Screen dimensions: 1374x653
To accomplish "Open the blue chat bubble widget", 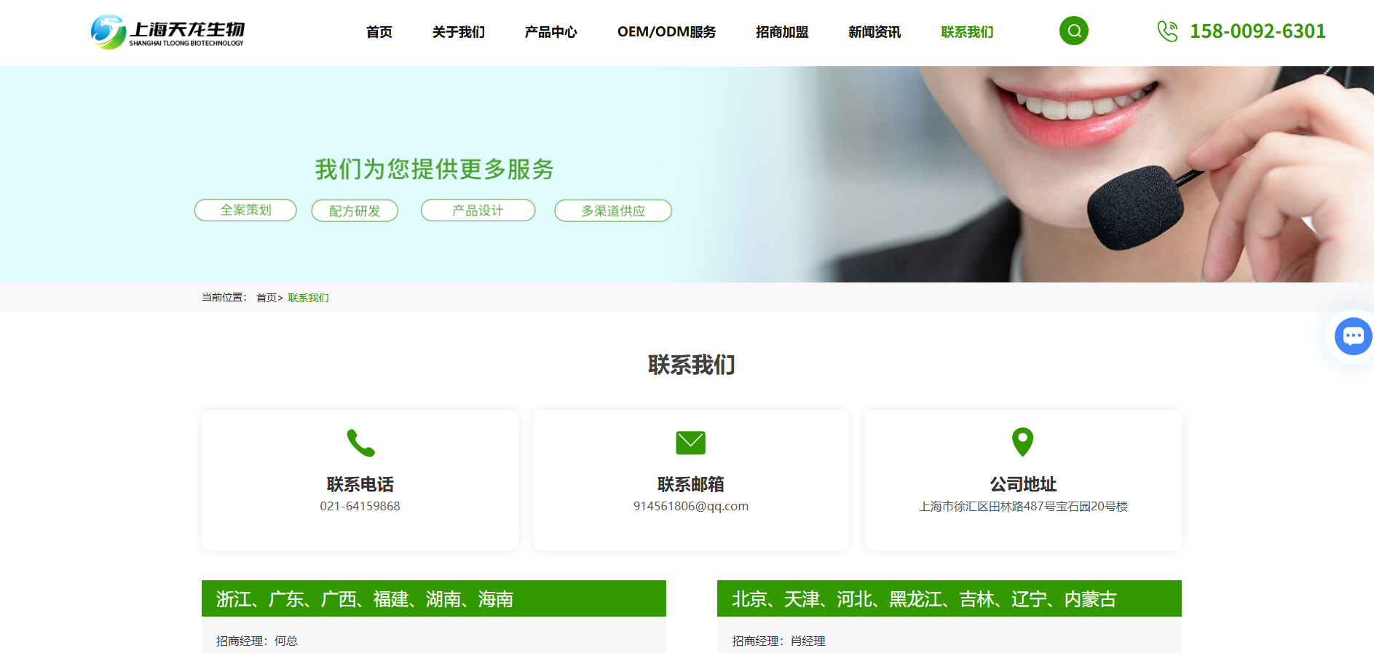I will [x=1353, y=336].
